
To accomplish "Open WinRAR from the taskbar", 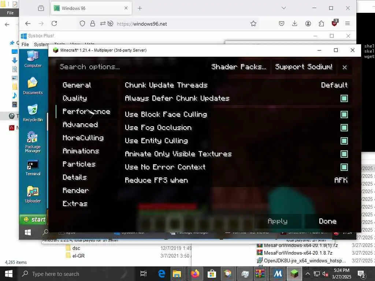I will [x=260, y=274].
